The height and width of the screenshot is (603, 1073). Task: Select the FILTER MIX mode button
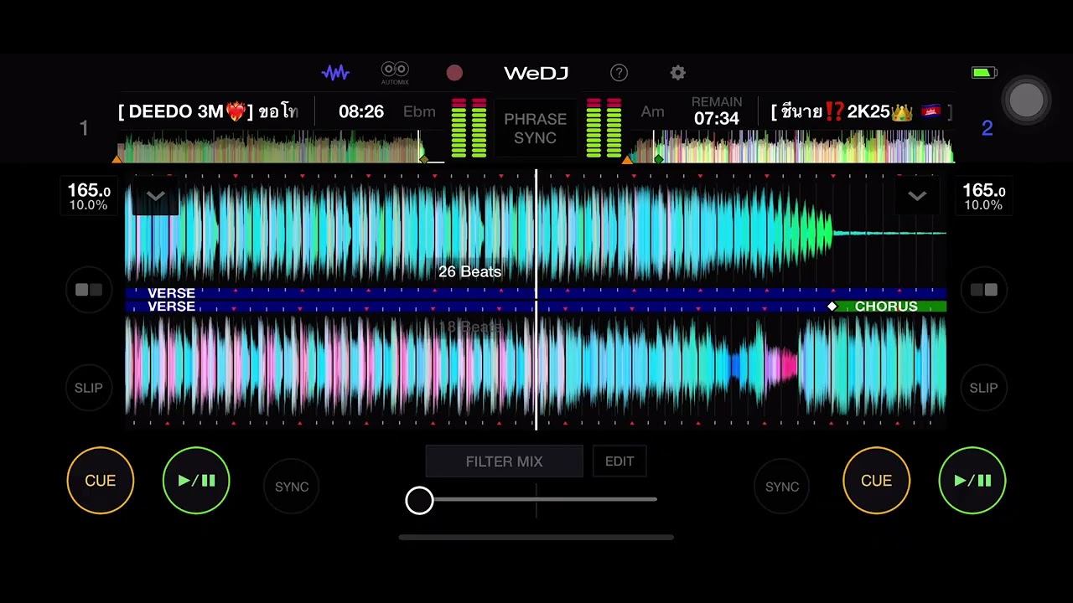[x=504, y=461]
